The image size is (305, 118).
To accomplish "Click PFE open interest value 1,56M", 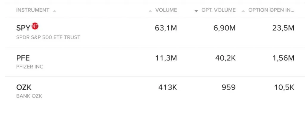I will [x=284, y=58].
